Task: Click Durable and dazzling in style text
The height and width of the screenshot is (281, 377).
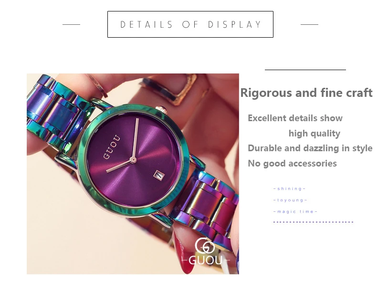Action: (x=310, y=148)
